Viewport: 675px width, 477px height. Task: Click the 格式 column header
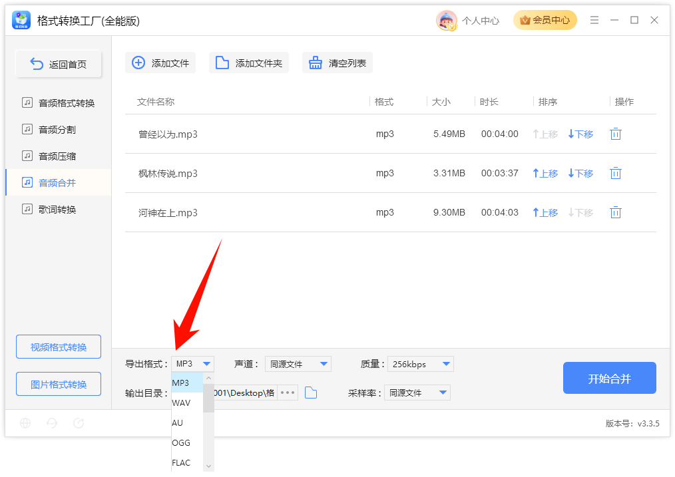click(x=384, y=102)
